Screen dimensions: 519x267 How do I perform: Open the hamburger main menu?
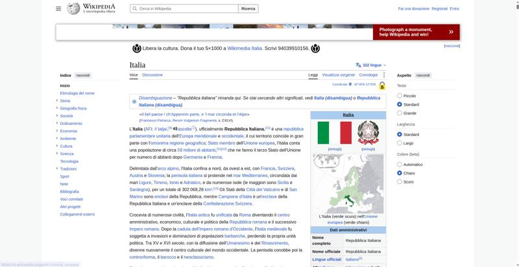point(58,8)
